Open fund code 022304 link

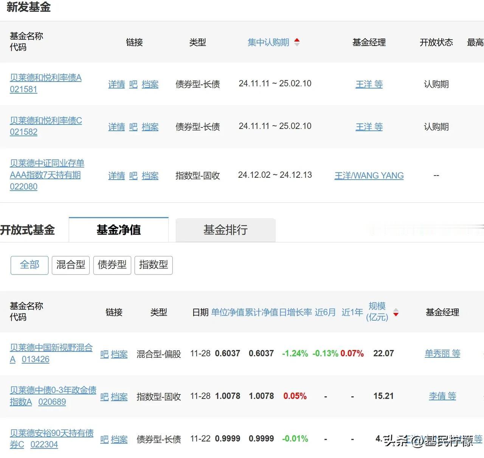[x=44, y=444]
